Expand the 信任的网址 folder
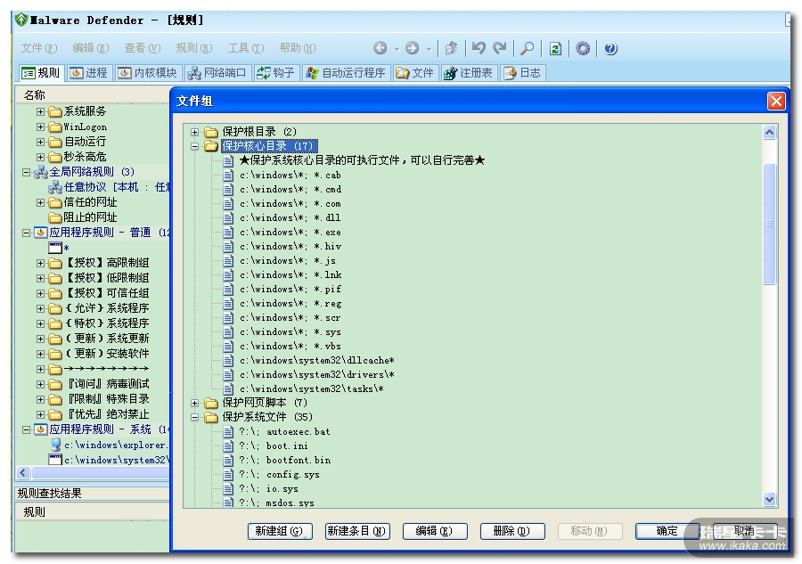The width and height of the screenshot is (802, 564). pos(40,202)
